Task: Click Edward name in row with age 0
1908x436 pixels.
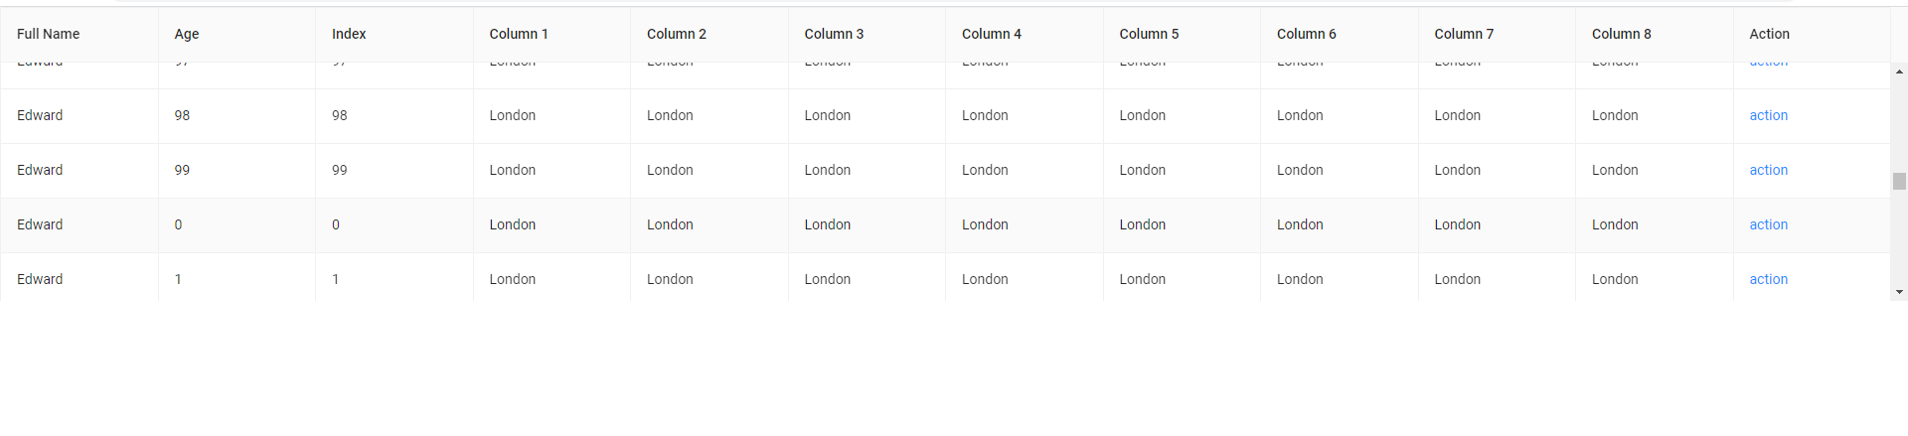Action: pyautogui.click(x=40, y=225)
